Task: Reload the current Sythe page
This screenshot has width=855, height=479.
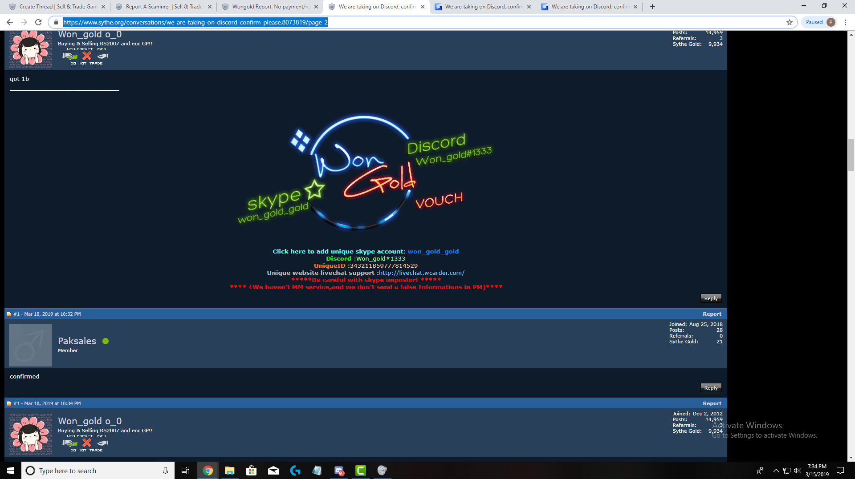Action: (38, 22)
